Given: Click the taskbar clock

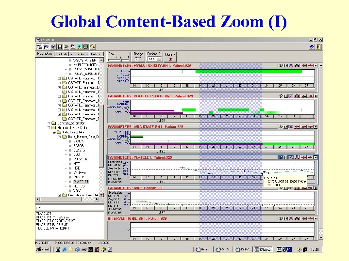Looking at the screenshot, I should click(x=315, y=250).
